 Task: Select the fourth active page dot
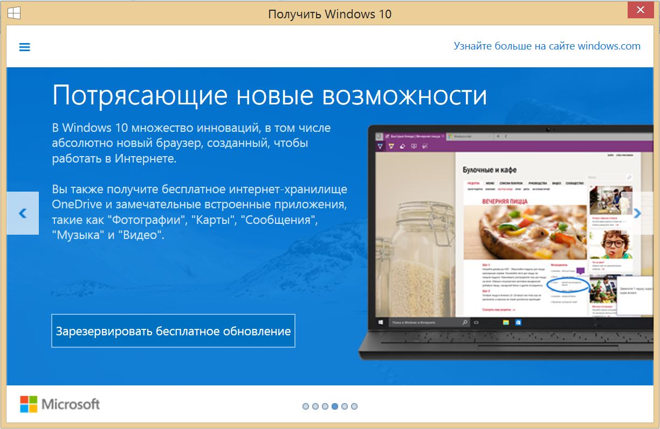tap(335, 406)
